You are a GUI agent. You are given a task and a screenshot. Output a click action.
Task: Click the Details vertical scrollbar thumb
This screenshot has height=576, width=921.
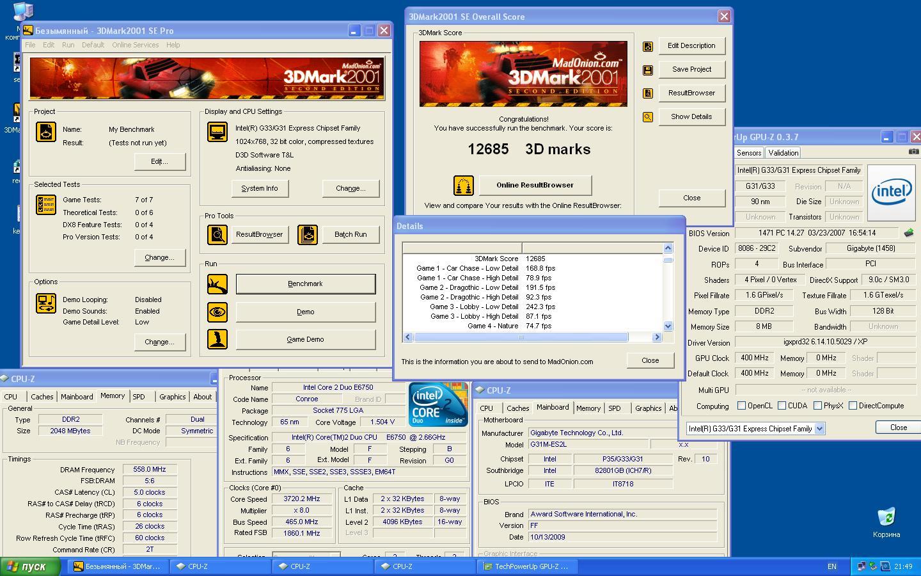[668, 259]
